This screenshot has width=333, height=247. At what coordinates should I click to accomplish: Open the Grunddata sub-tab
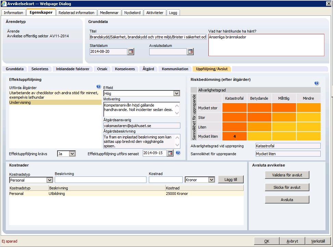[x=15, y=69]
